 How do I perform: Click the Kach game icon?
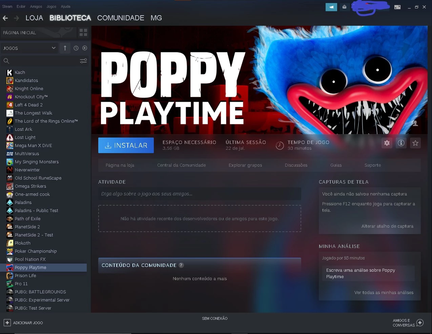coord(10,72)
